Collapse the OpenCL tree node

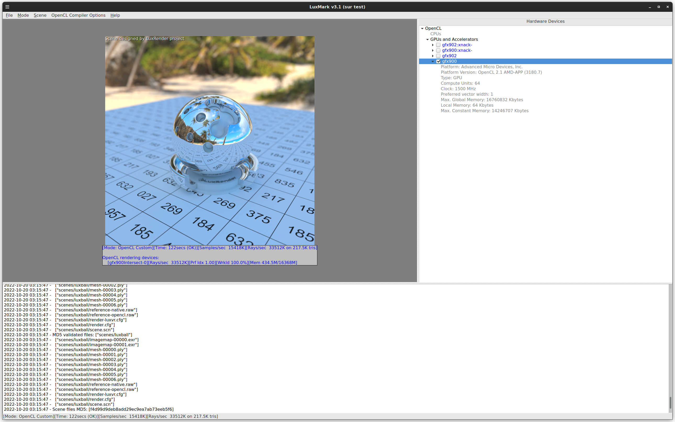tap(422, 28)
